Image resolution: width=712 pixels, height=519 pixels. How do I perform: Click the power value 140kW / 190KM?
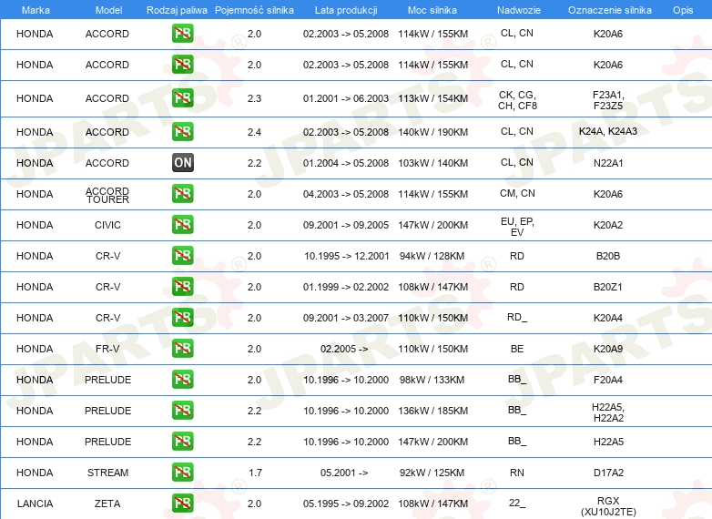[x=432, y=132]
